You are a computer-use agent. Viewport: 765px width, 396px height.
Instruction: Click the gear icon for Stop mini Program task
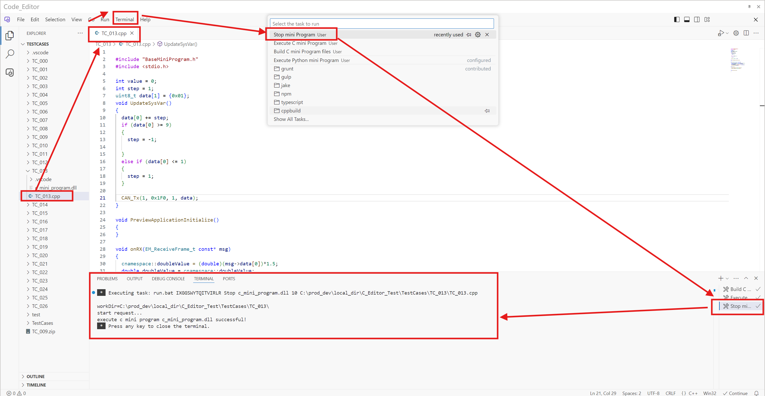coord(478,35)
